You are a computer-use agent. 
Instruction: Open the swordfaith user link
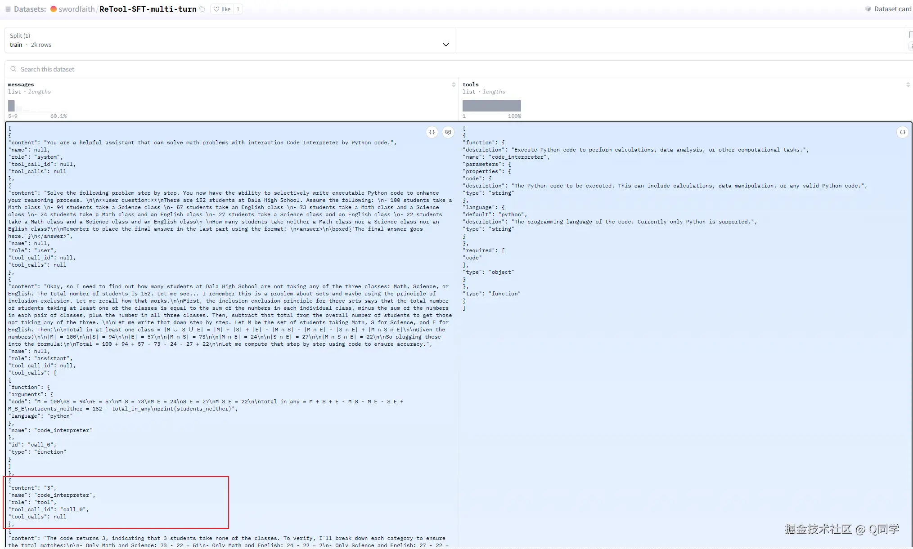(x=76, y=9)
